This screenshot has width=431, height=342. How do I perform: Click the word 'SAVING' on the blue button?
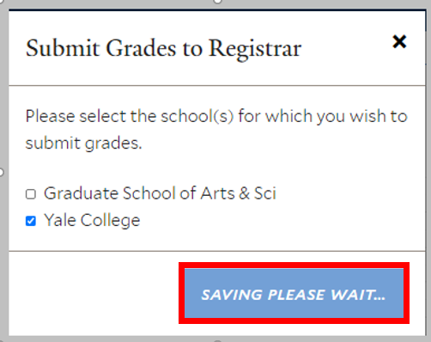click(x=232, y=295)
